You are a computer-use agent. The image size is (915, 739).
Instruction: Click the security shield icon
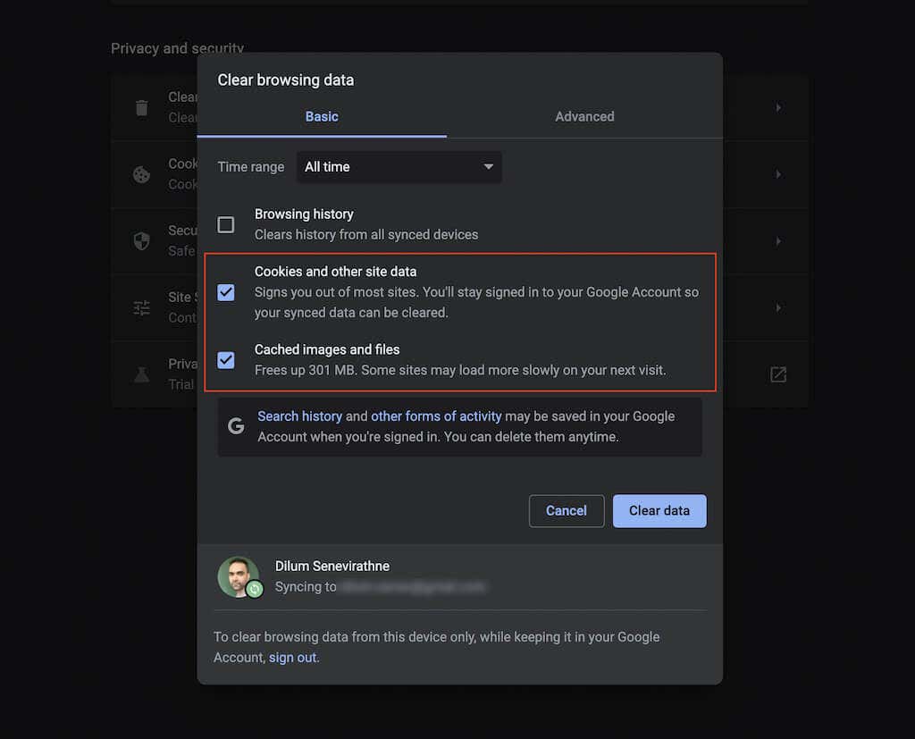141,241
